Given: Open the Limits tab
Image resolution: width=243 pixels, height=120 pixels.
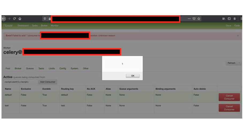Looking at the screenshot, I should (52, 68).
